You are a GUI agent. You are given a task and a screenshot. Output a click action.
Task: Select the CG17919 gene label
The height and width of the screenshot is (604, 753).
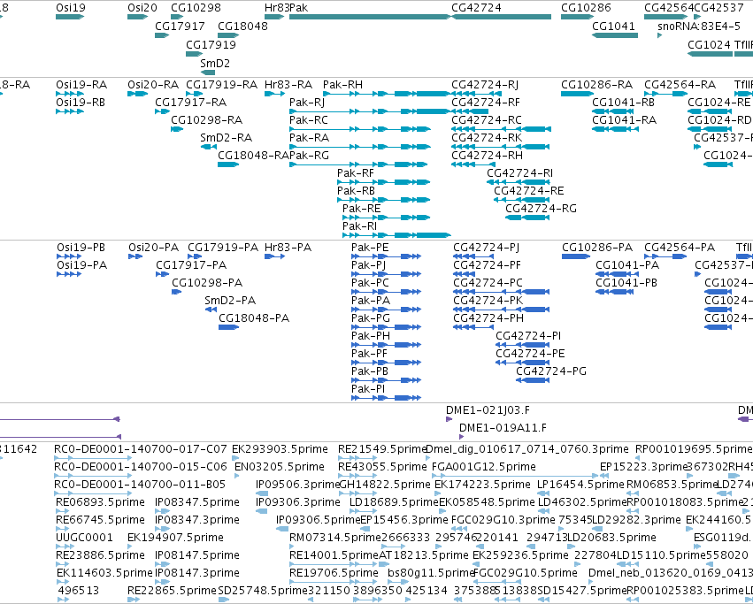(x=211, y=44)
